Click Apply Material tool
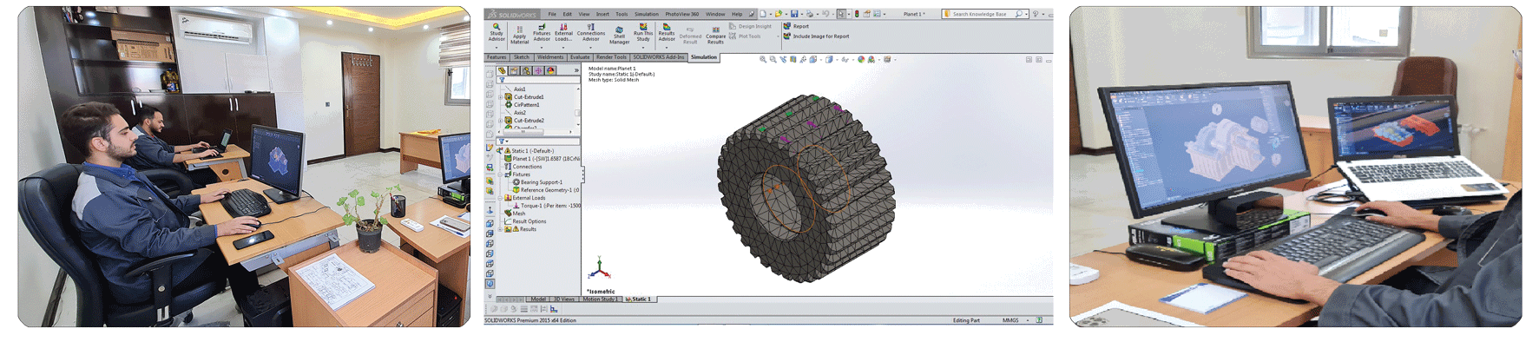Viewport: 1539px width, 342px height. pos(519,35)
